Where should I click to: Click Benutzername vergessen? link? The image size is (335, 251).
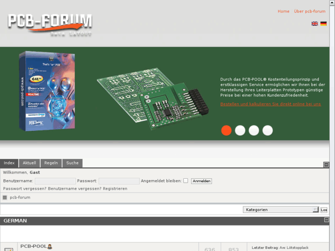(75, 189)
